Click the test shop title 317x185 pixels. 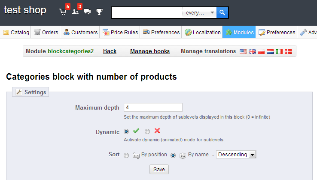[25, 10]
